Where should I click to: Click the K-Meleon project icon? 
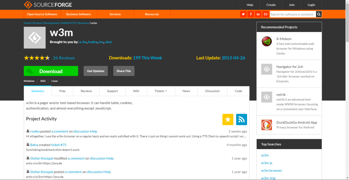266,41
